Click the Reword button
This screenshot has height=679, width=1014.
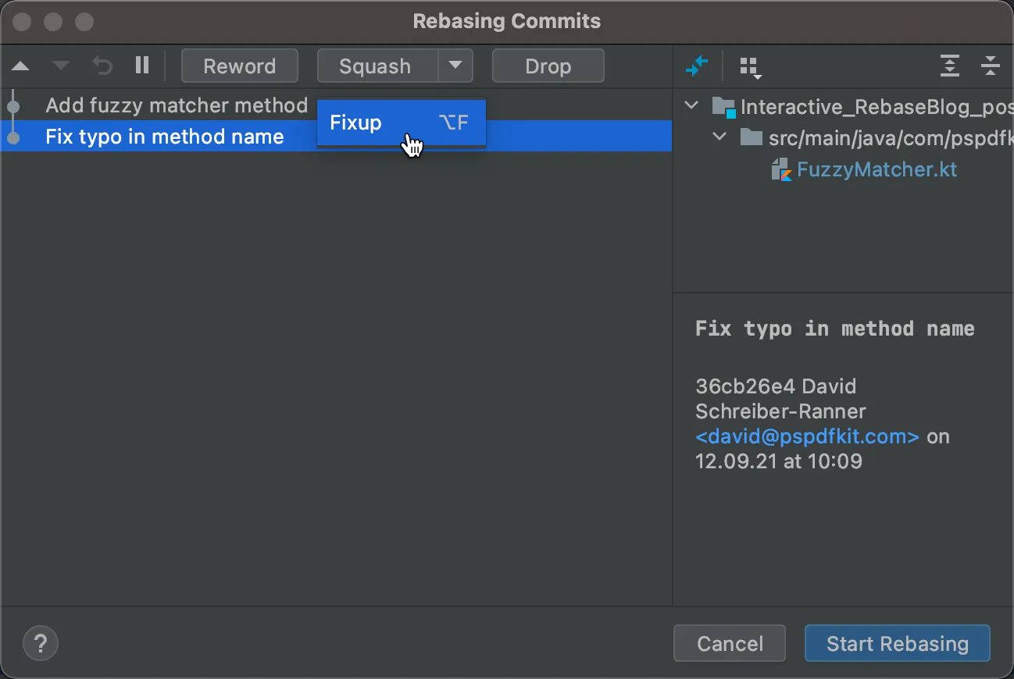239,66
